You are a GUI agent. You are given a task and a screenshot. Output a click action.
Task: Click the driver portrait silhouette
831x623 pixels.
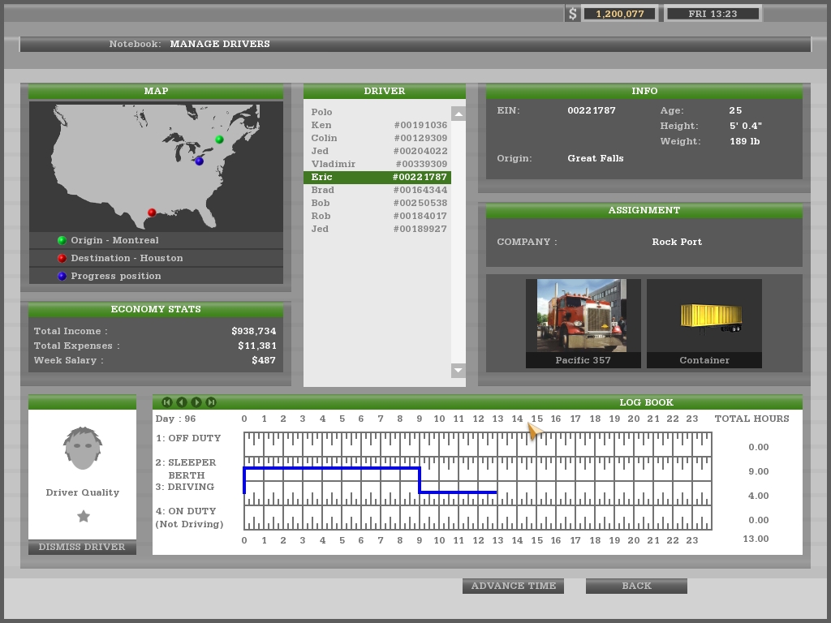(x=83, y=448)
